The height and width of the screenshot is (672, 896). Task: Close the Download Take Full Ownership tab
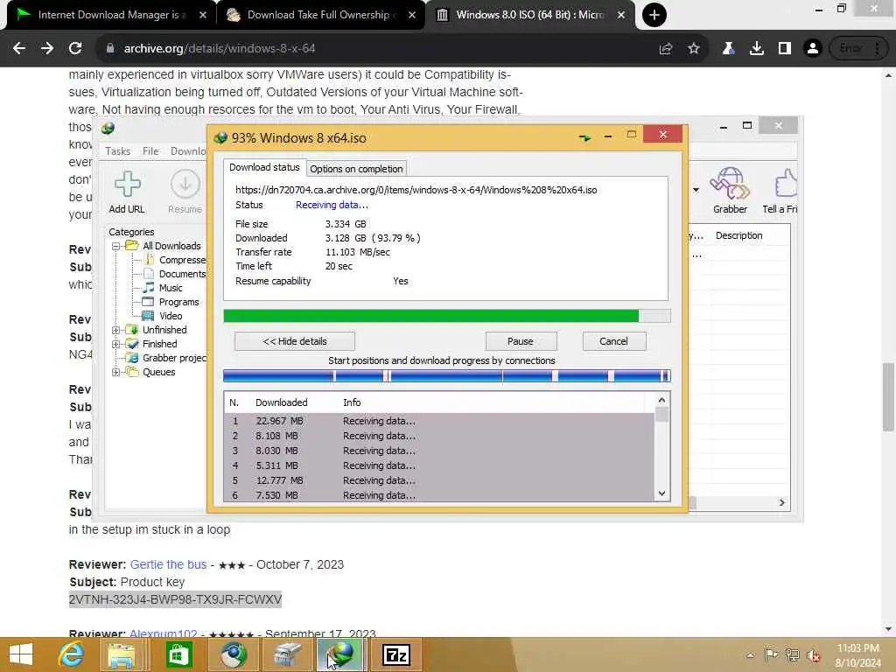[412, 15]
